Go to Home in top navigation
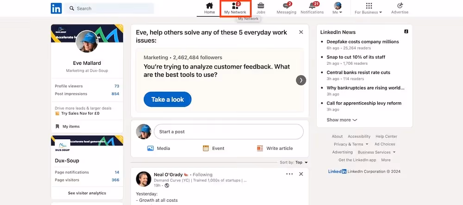This screenshot has height=205, width=463. click(209, 8)
